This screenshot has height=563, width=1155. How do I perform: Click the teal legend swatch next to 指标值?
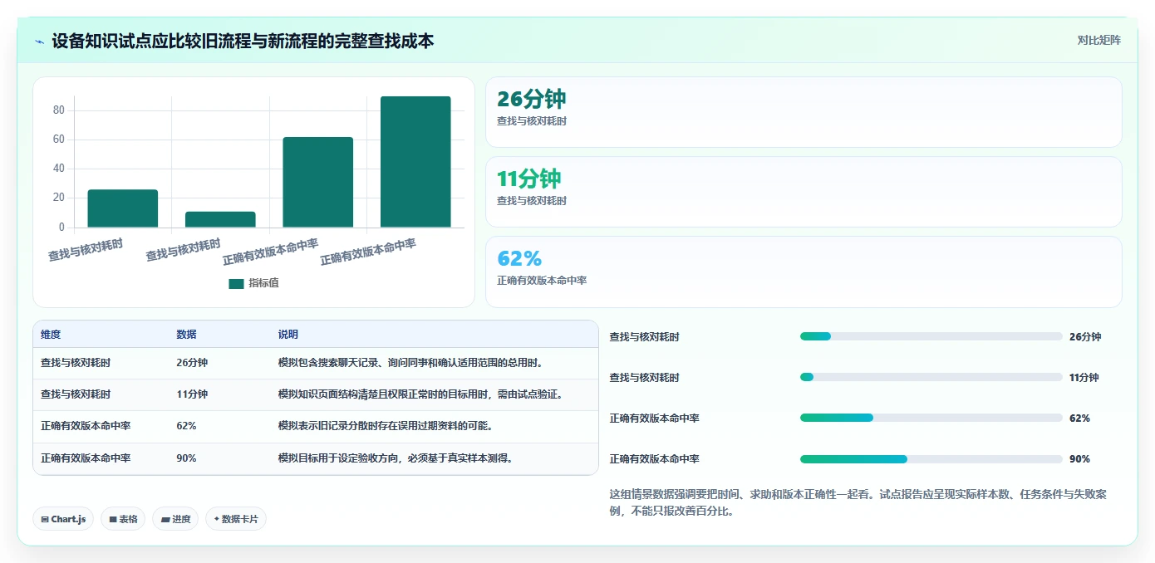236,283
